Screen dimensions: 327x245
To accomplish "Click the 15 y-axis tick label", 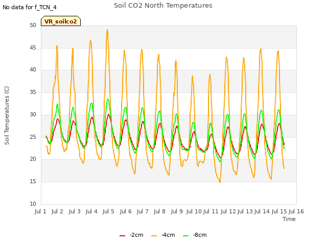I will [33, 182].
